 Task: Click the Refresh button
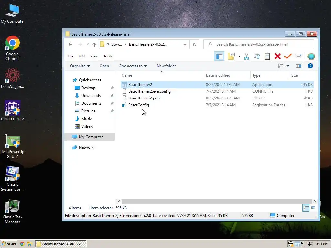194,44
